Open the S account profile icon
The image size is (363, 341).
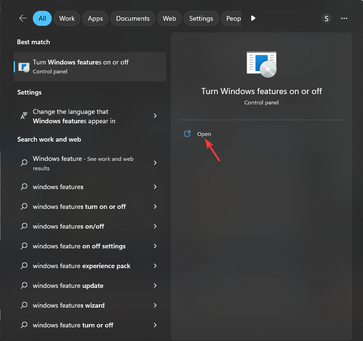(x=326, y=18)
